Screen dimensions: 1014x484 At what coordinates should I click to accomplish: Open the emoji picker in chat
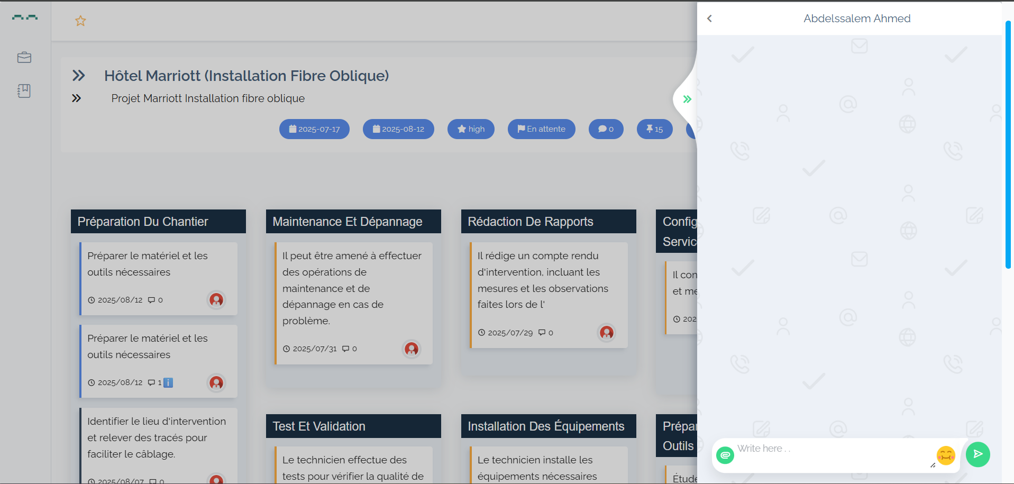point(945,455)
